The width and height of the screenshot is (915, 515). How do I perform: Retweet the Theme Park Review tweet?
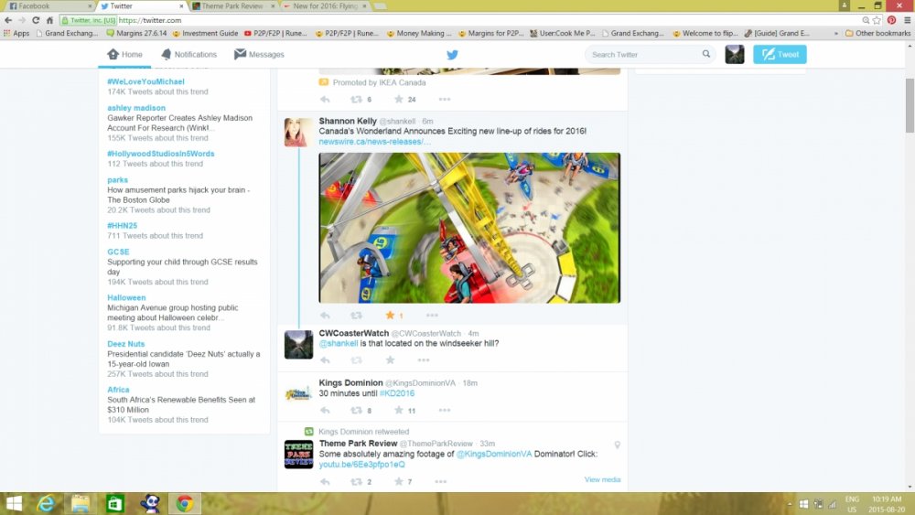(x=356, y=482)
